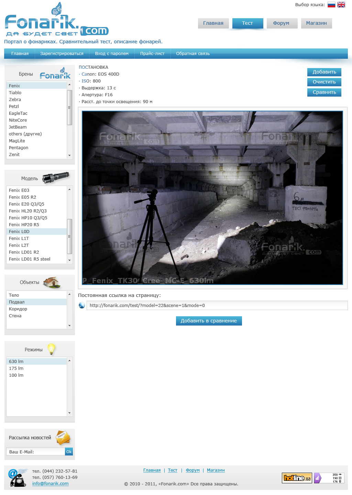
Task: Switch language to English flag
Action: pyautogui.click(x=341, y=5)
